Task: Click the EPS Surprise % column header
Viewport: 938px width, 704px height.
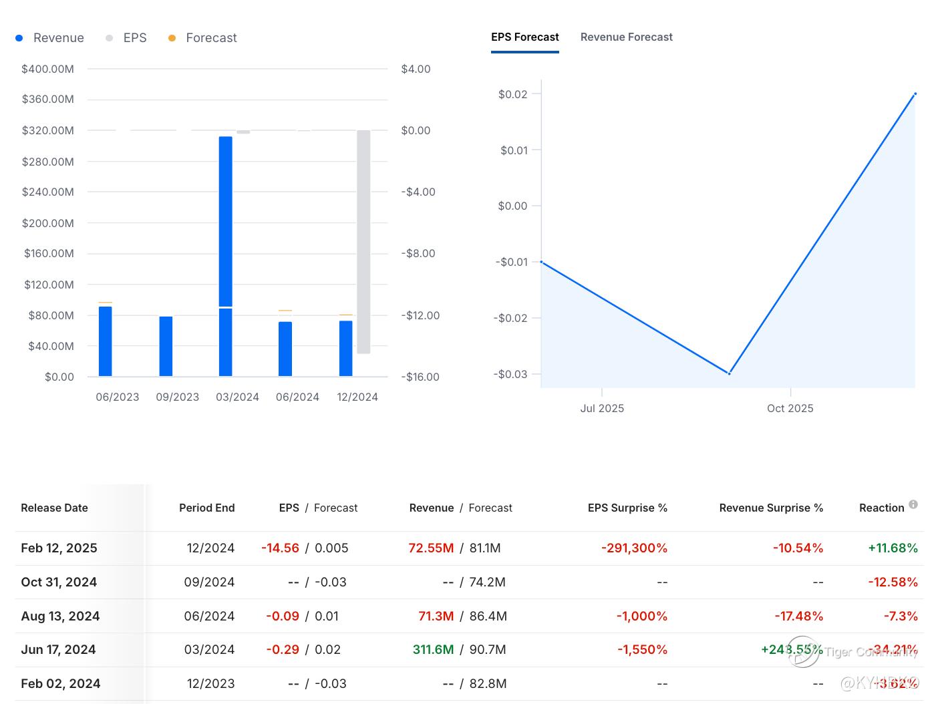Action: [627, 508]
